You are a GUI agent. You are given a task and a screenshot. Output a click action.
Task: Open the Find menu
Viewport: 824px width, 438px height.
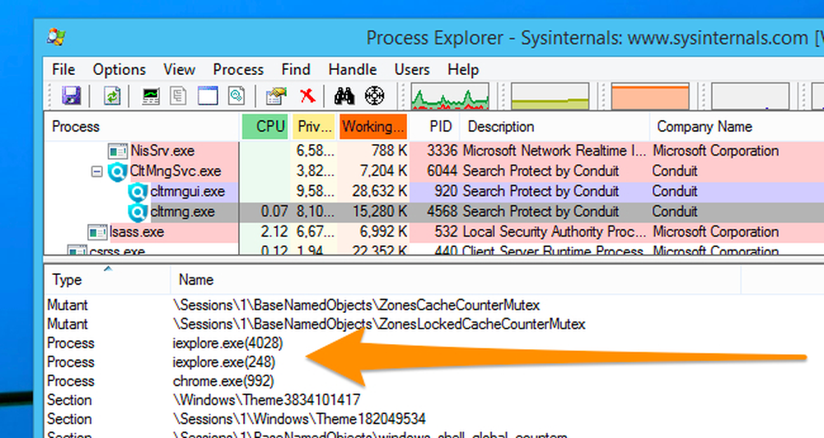pos(296,69)
